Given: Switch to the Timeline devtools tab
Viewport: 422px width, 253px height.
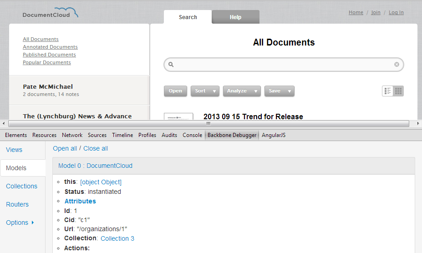Looking at the screenshot, I should [122, 135].
